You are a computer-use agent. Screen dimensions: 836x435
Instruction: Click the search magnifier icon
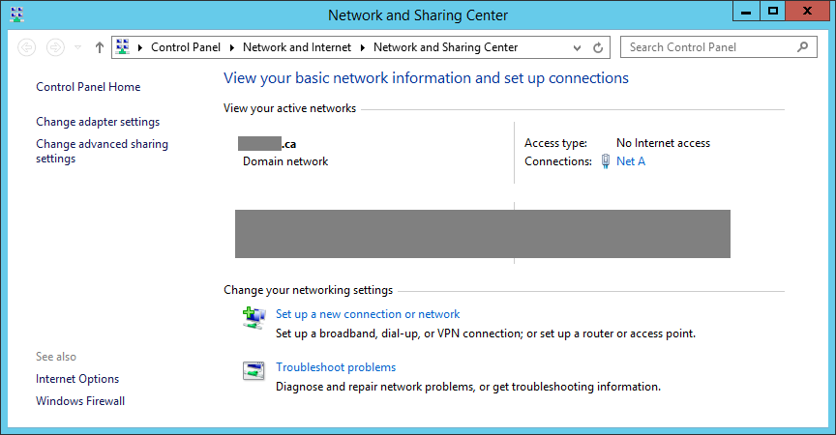point(802,46)
